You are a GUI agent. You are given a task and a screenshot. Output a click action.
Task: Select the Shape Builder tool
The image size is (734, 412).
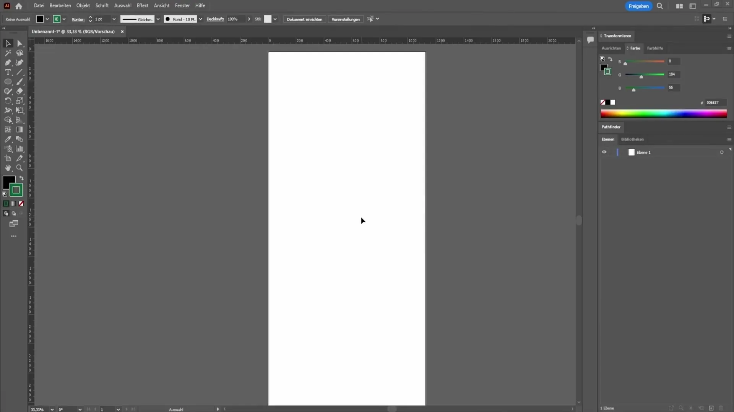8,120
